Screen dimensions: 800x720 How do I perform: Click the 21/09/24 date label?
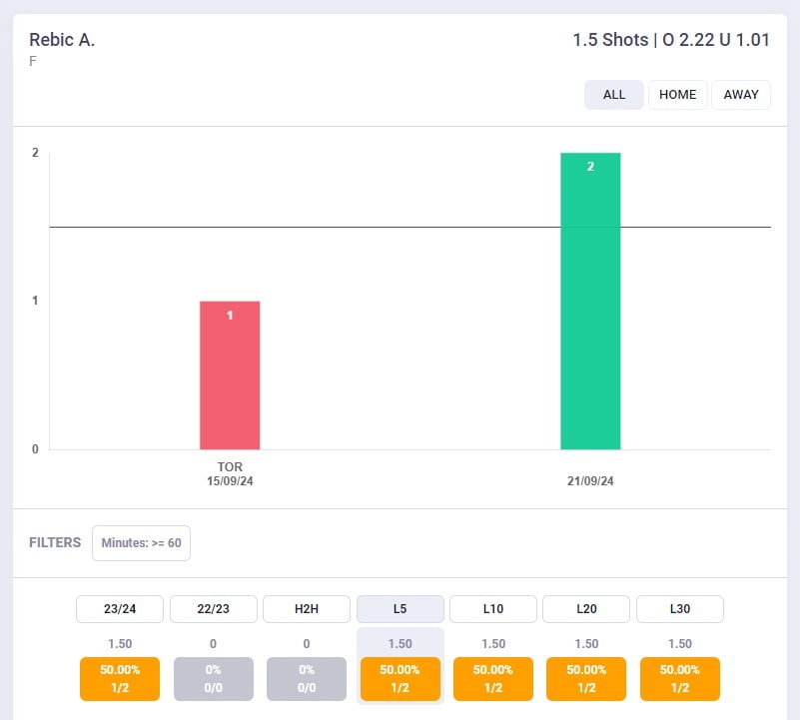[590, 481]
